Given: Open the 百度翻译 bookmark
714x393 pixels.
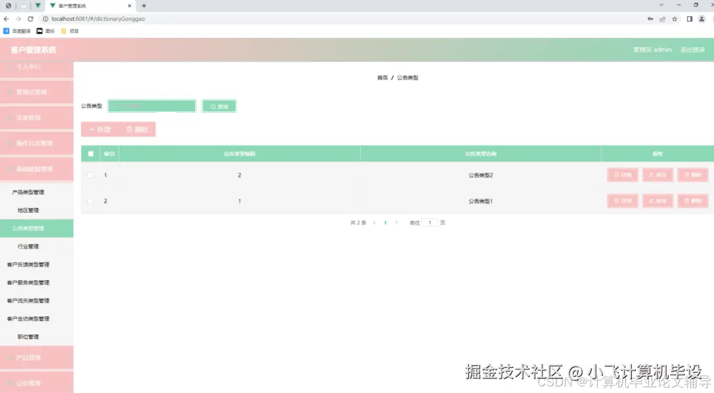Looking at the screenshot, I should 17,31.
